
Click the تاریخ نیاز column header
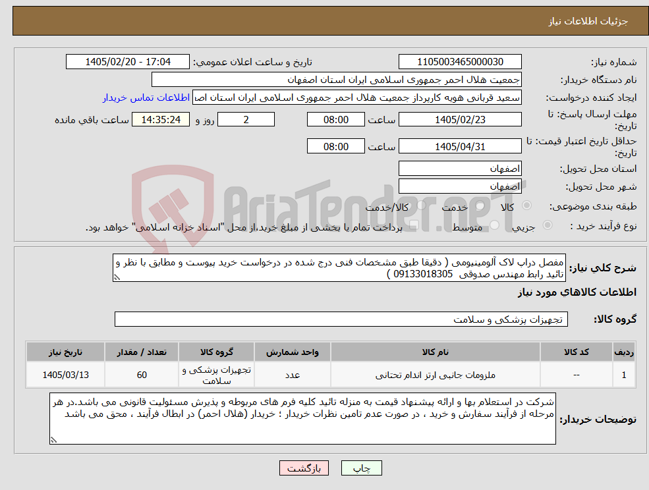tap(65, 352)
